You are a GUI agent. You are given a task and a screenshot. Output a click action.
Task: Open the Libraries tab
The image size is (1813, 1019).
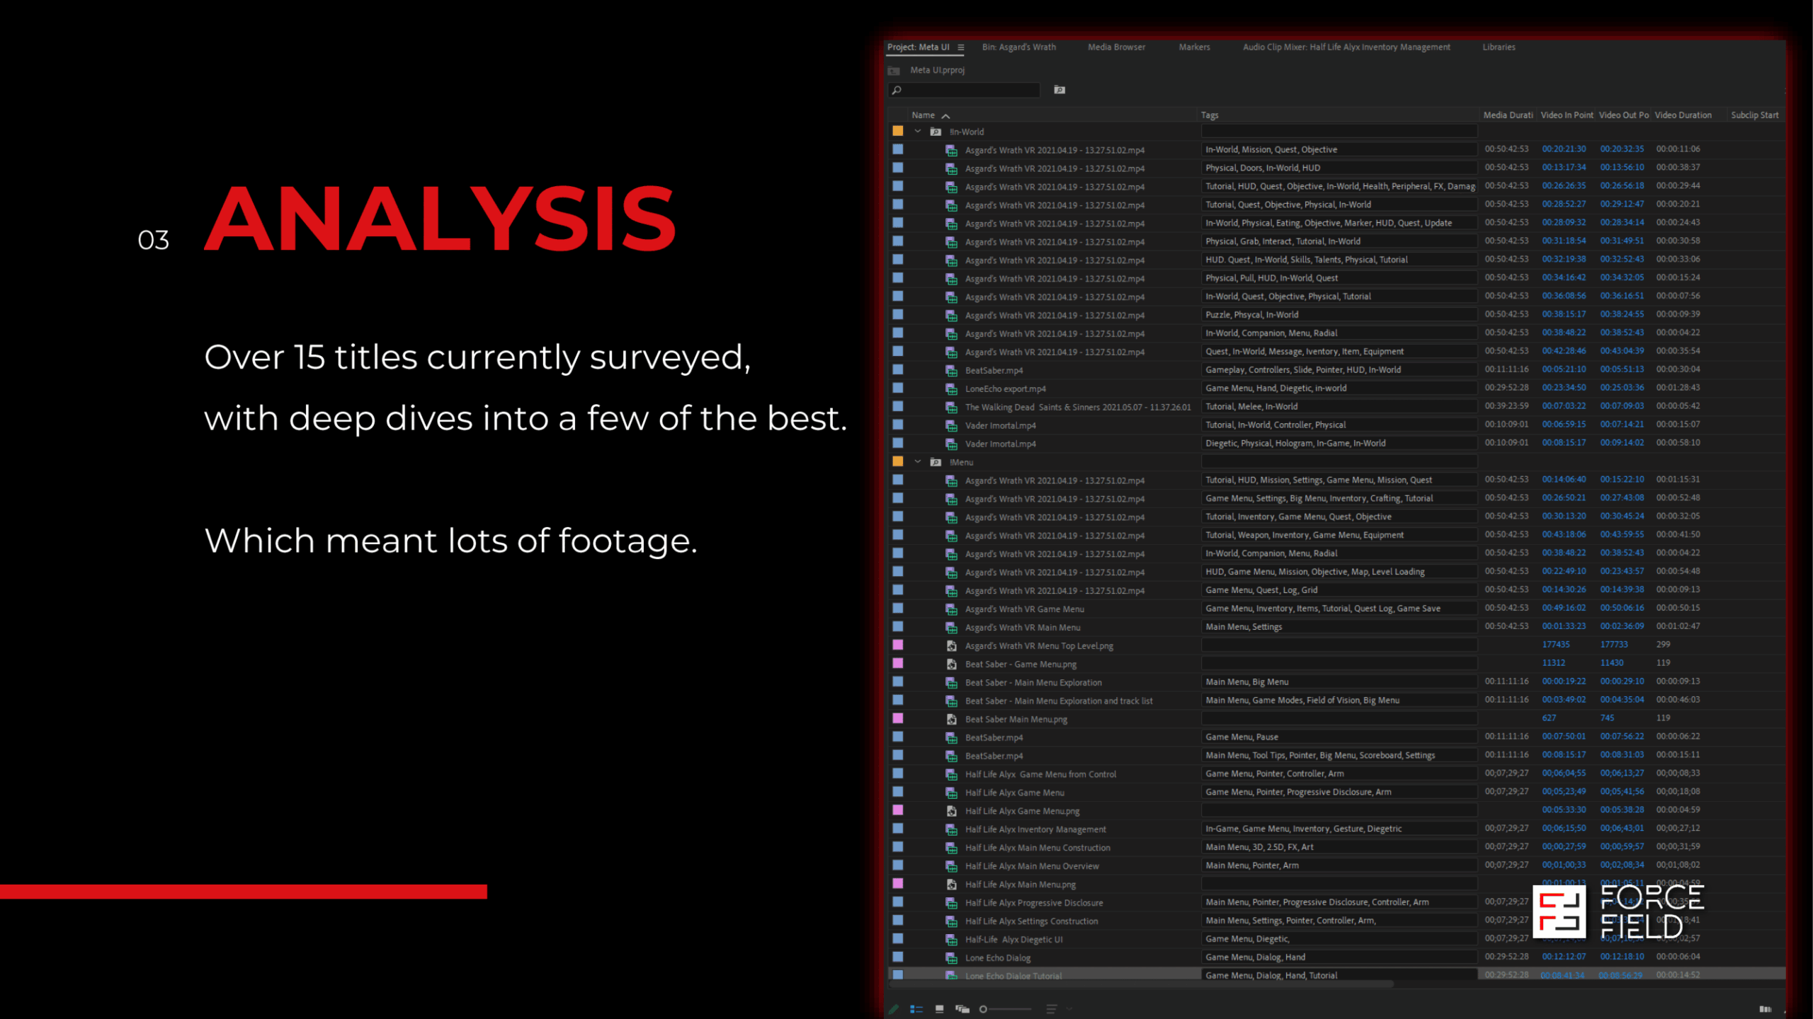point(1499,47)
